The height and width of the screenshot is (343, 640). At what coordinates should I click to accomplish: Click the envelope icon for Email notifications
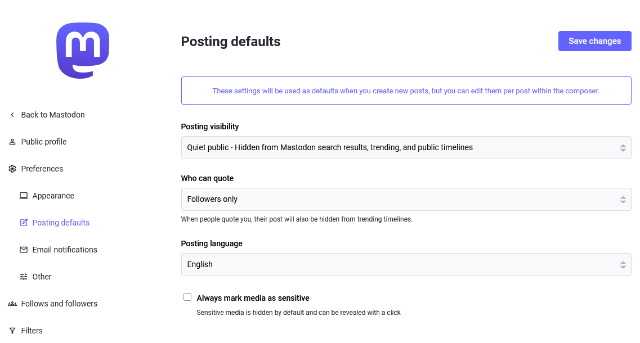pos(24,250)
